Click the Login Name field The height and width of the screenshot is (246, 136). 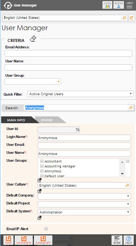(84, 138)
